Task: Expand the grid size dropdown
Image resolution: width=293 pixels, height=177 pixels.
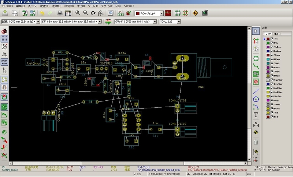Action: click(155, 22)
